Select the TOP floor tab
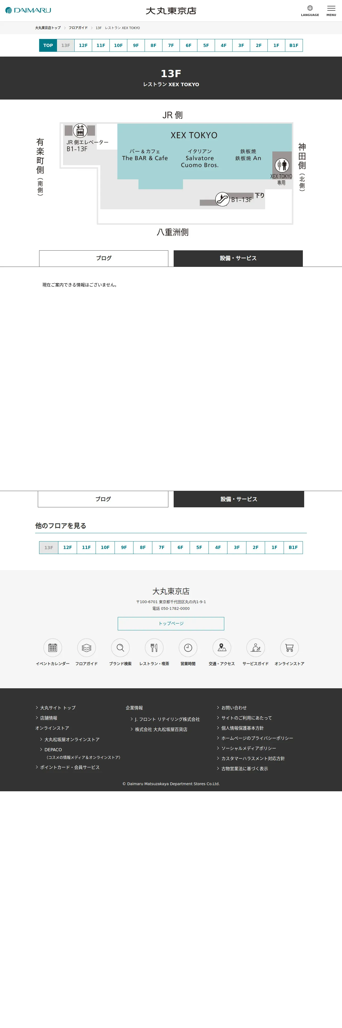342x1028 pixels. coord(48,45)
